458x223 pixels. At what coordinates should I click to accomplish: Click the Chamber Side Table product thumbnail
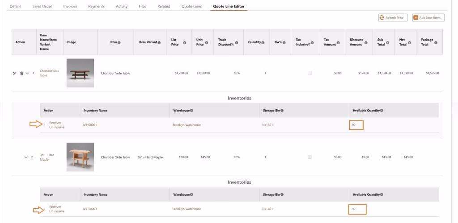click(80, 73)
